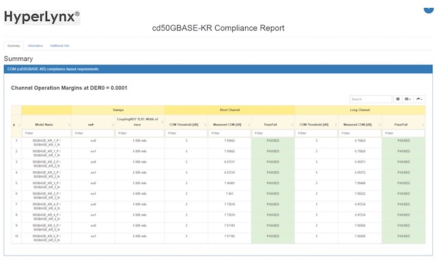Click row 2 trace width 6.500 mils

[x=139, y=151]
